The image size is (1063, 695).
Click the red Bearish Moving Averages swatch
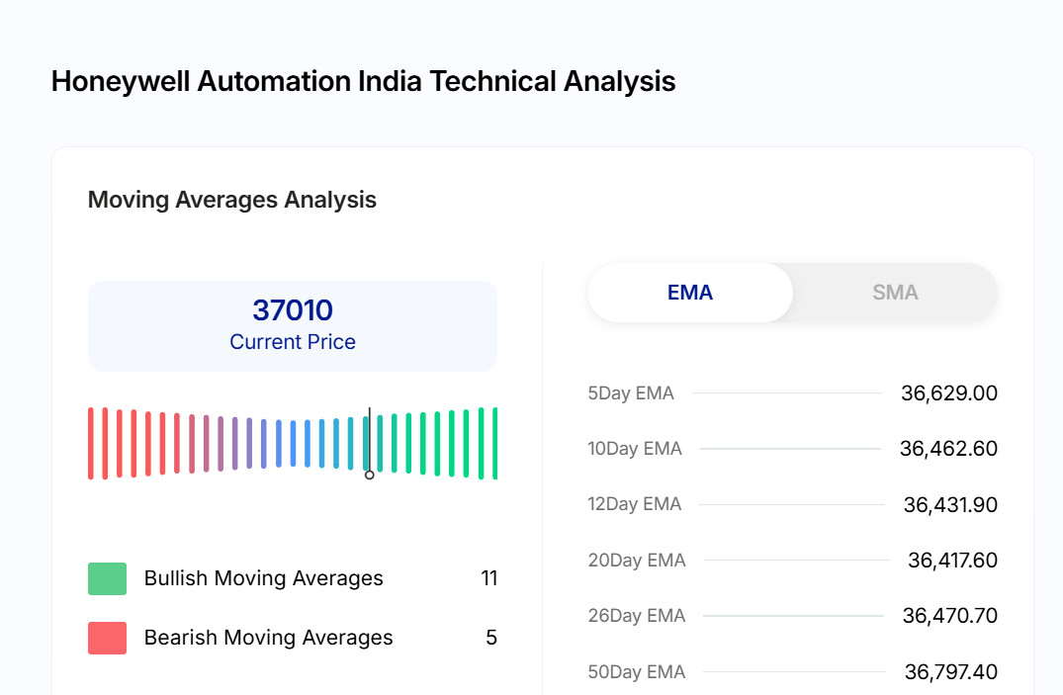[107, 638]
